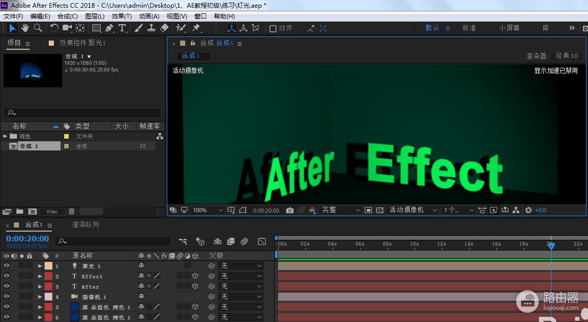Switch to the 渲染队列 tab
Viewport: 588px width, 322px height.
point(86,224)
